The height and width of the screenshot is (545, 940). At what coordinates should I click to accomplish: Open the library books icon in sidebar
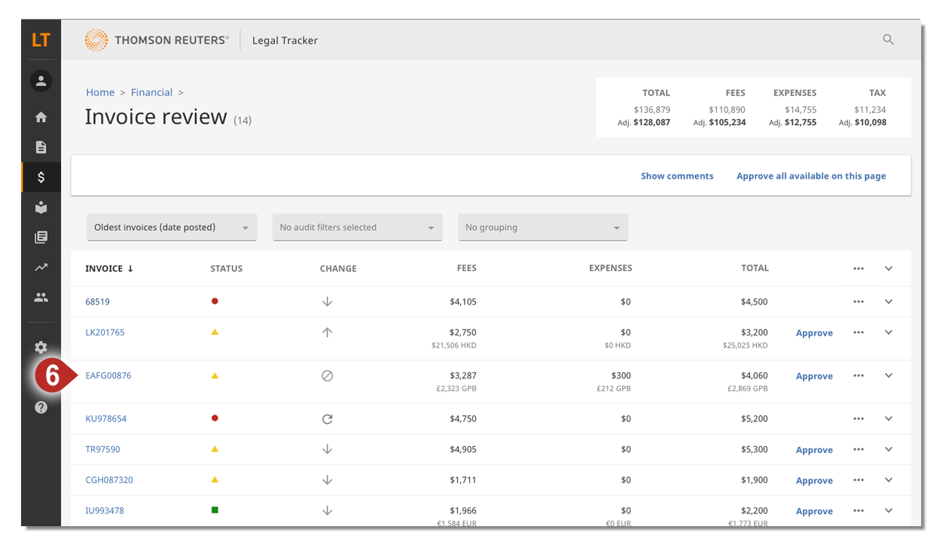[41, 237]
